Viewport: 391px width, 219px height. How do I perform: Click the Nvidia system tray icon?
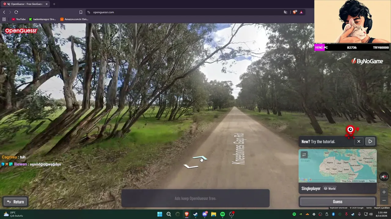point(301,214)
